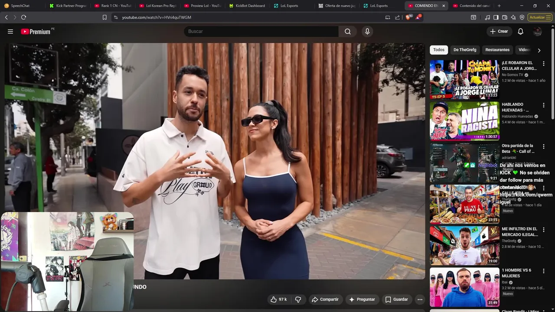Viewport: 555px width, 312px height.
Task: Switch to SpeechChat browser tab
Action: pos(23,6)
